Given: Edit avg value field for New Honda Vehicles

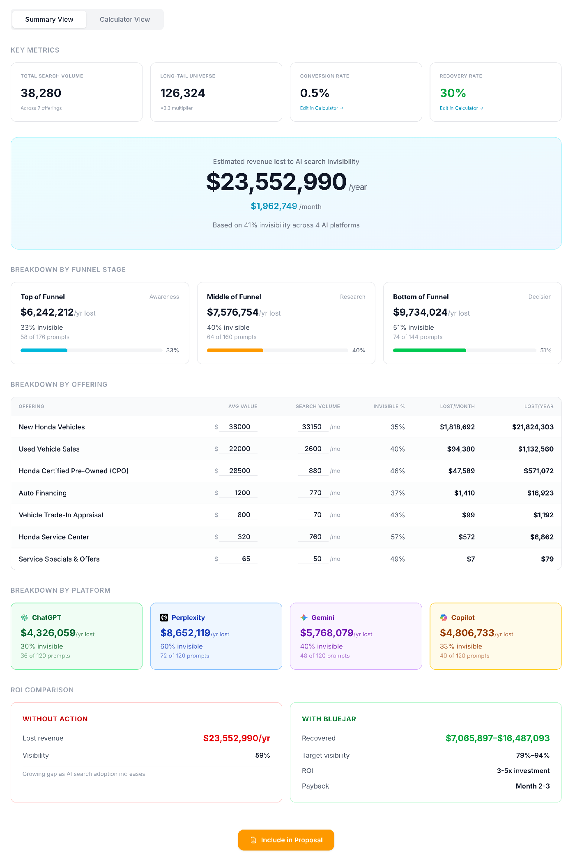Looking at the screenshot, I should pyautogui.click(x=238, y=427).
